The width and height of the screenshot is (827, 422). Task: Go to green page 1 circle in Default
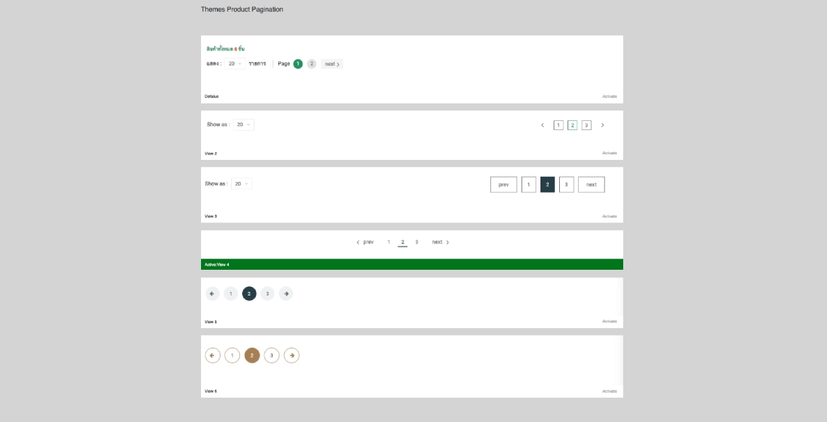(x=298, y=64)
